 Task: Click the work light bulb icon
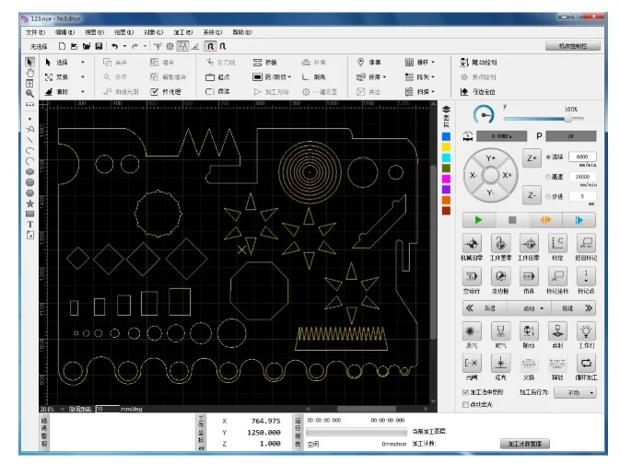coord(586,331)
